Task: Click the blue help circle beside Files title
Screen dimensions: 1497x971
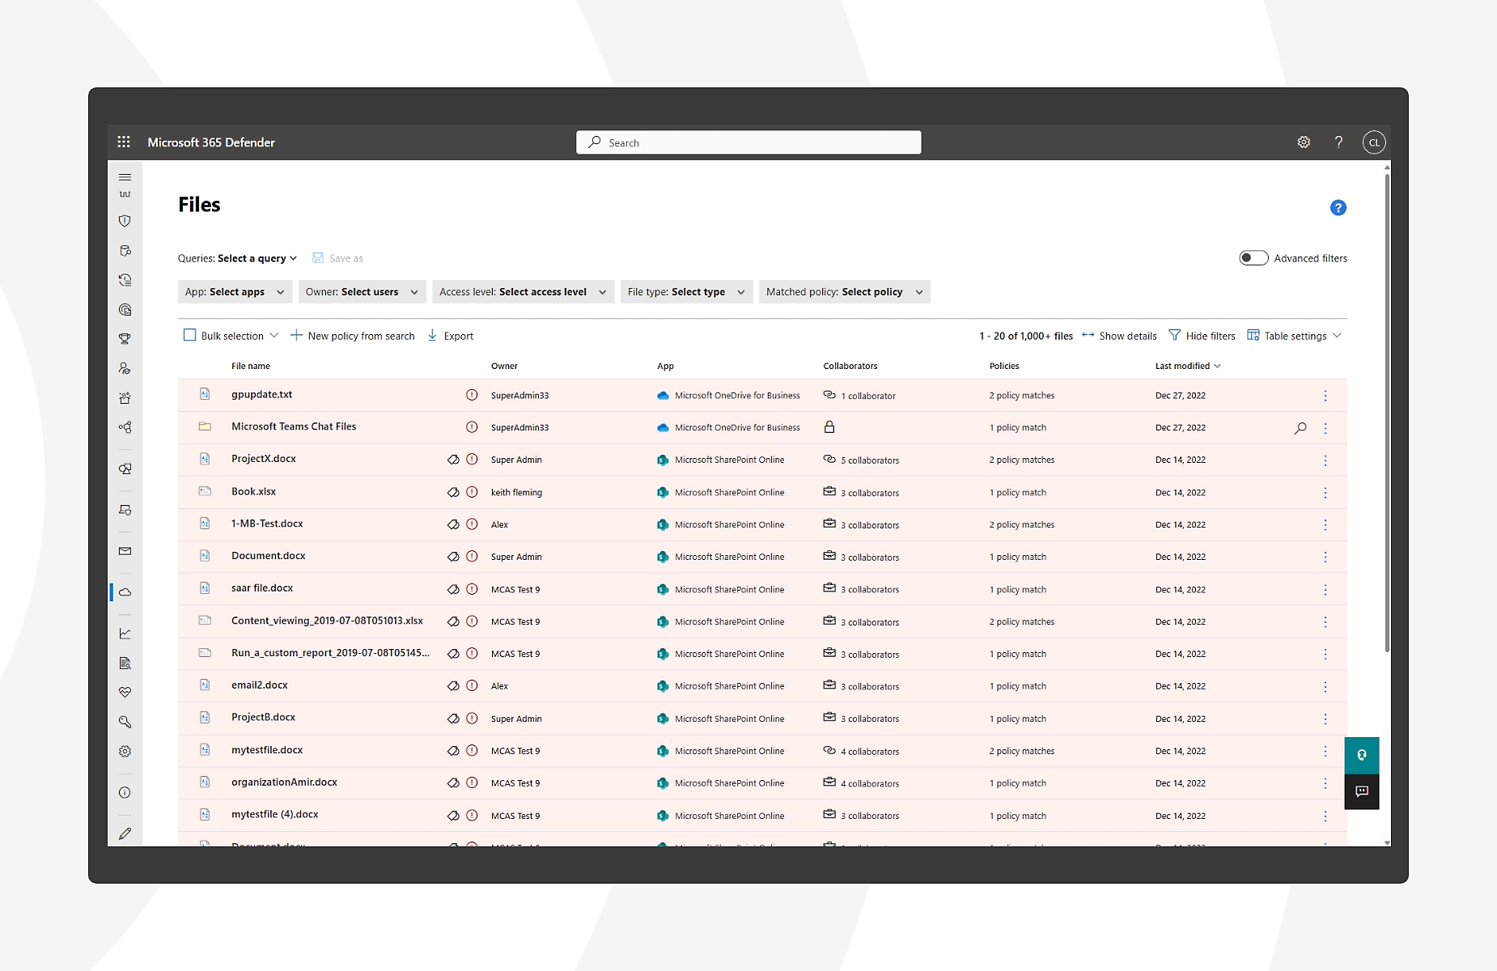Action: point(1338,208)
